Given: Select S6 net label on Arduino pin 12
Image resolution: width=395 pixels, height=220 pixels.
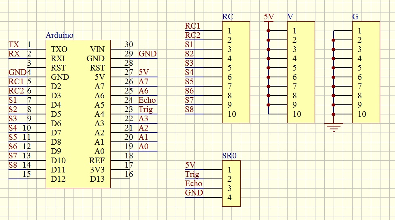Looking at the screenshot, I should (13, 147).
